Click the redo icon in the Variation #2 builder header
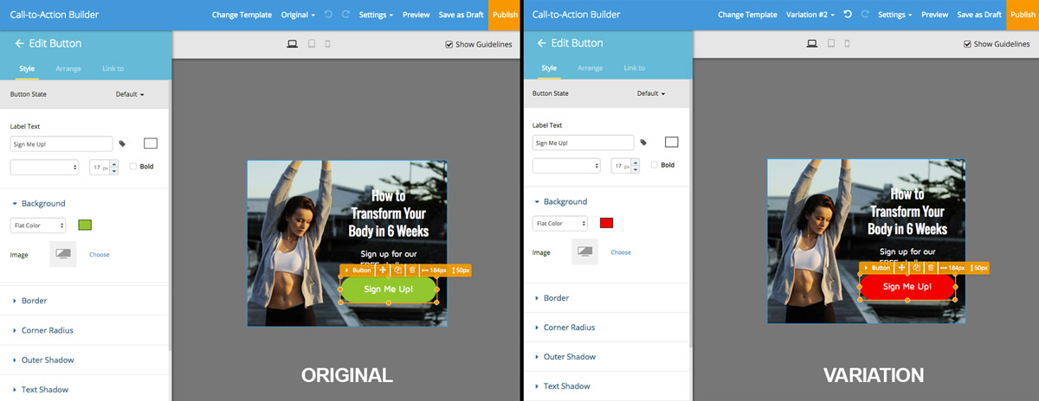The image size is (1039, 401). (865, 15)
